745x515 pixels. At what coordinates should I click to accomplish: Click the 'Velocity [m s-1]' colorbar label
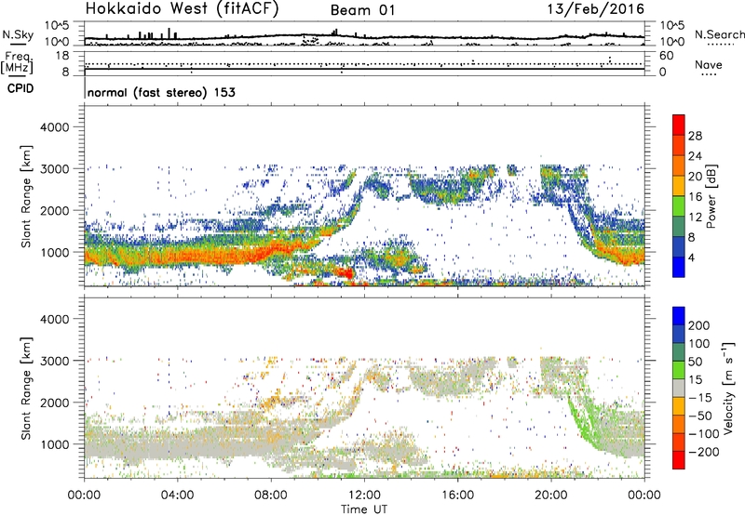point(728,388)
